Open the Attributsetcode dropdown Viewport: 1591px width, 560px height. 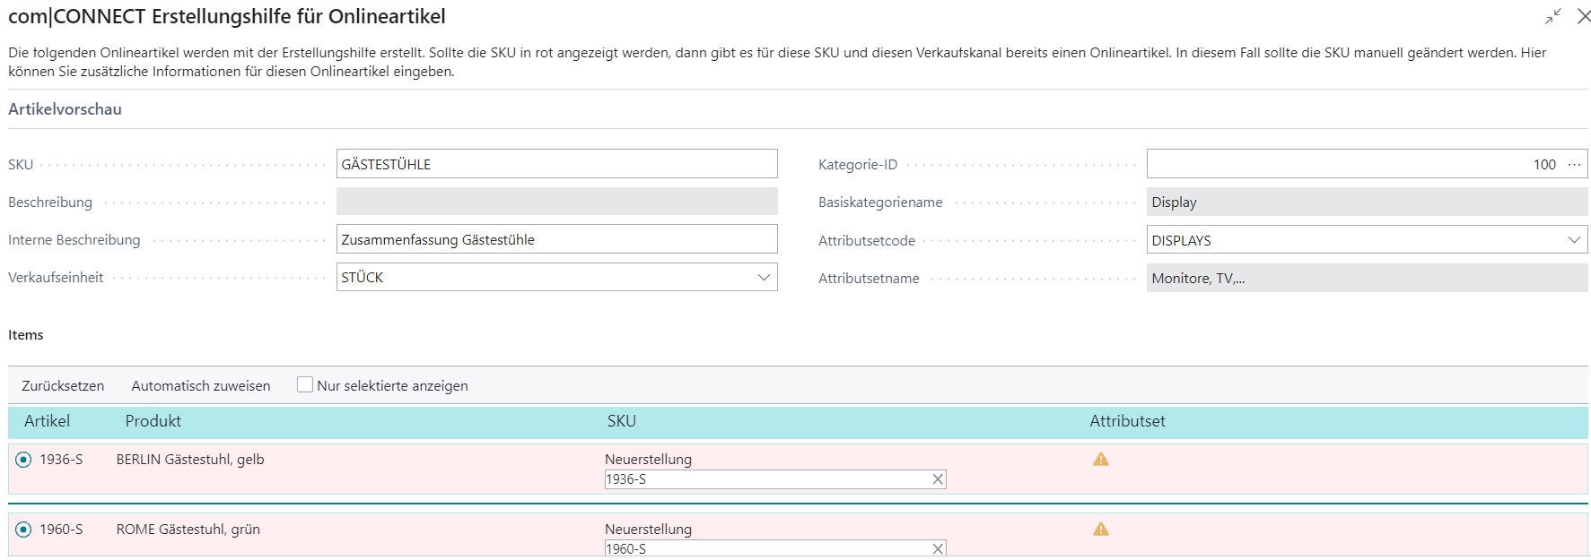(1574, 239)
